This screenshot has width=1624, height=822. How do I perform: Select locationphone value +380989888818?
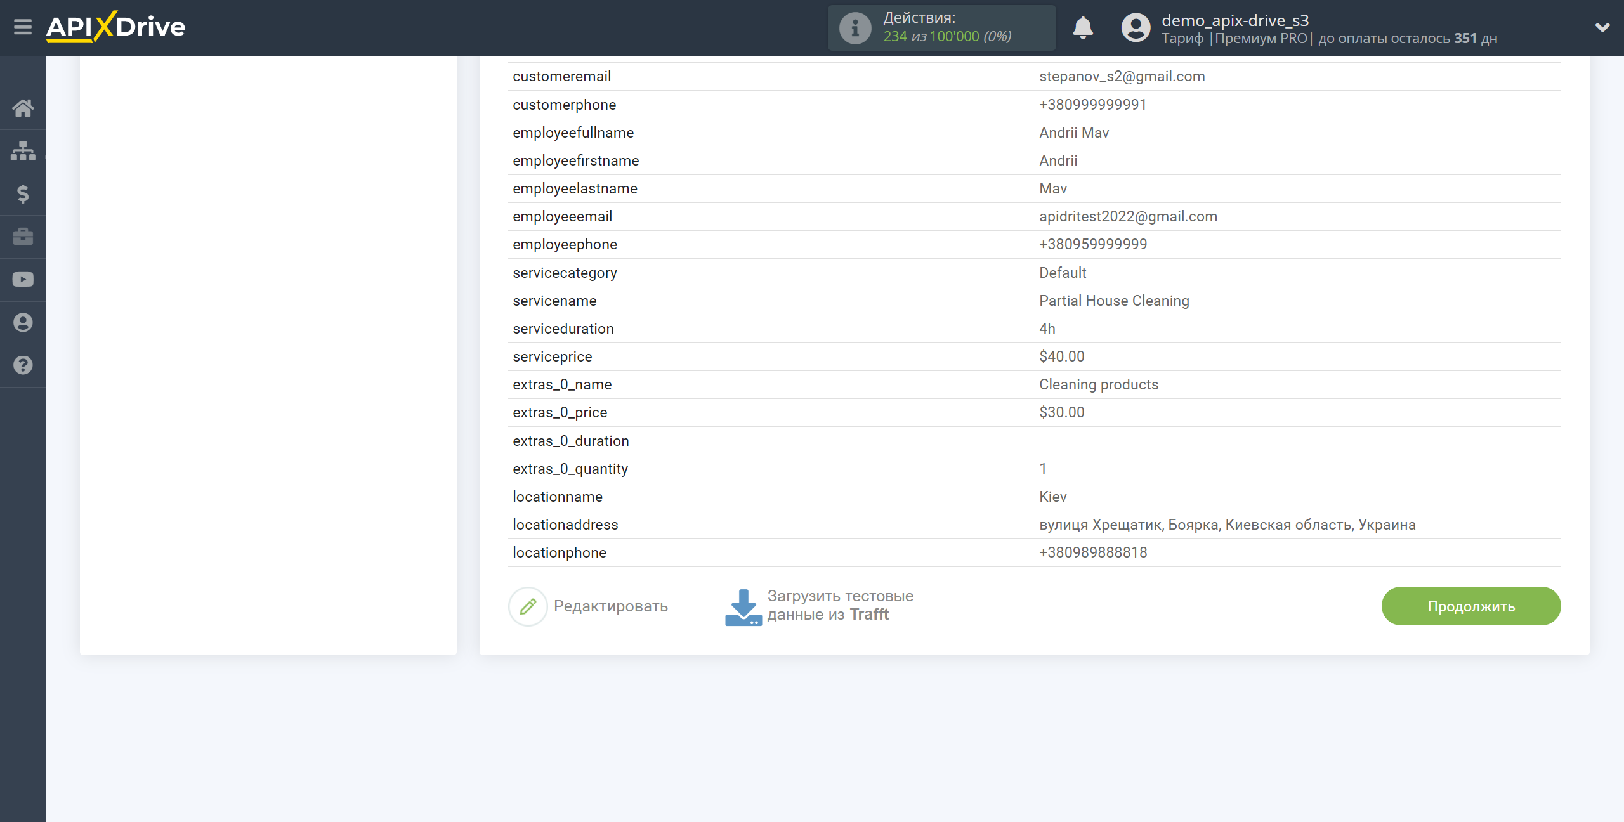(x=1092, y=552)
